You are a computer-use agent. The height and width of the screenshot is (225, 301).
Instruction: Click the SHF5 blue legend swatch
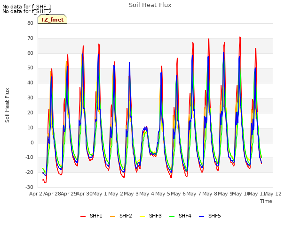pyautogui.click(x=202, y=217)
